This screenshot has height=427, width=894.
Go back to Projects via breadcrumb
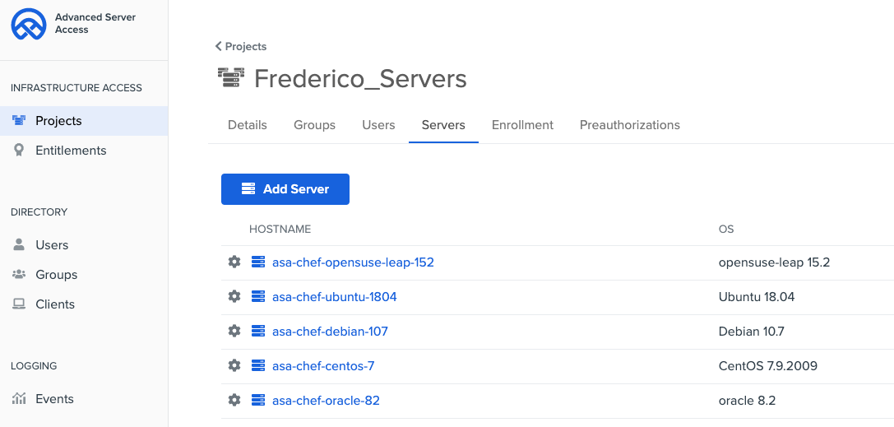tap(241, 46)
